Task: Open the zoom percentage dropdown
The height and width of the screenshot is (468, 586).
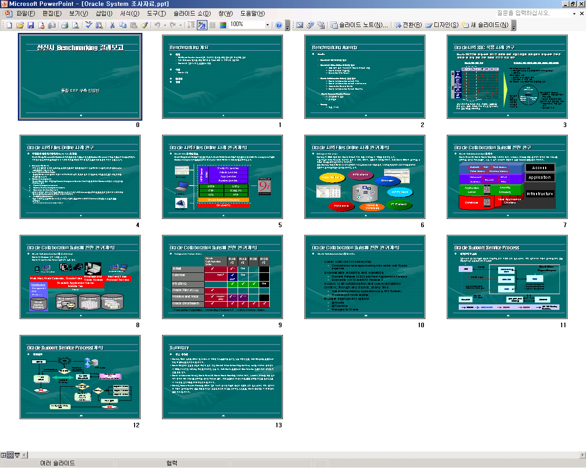Action: tap(268, 25)
